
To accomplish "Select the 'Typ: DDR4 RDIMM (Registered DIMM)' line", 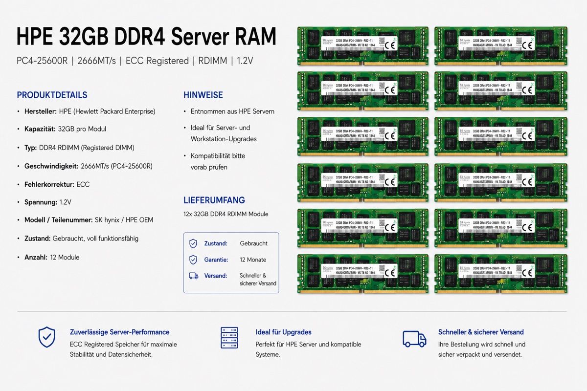I will [79, 148].
